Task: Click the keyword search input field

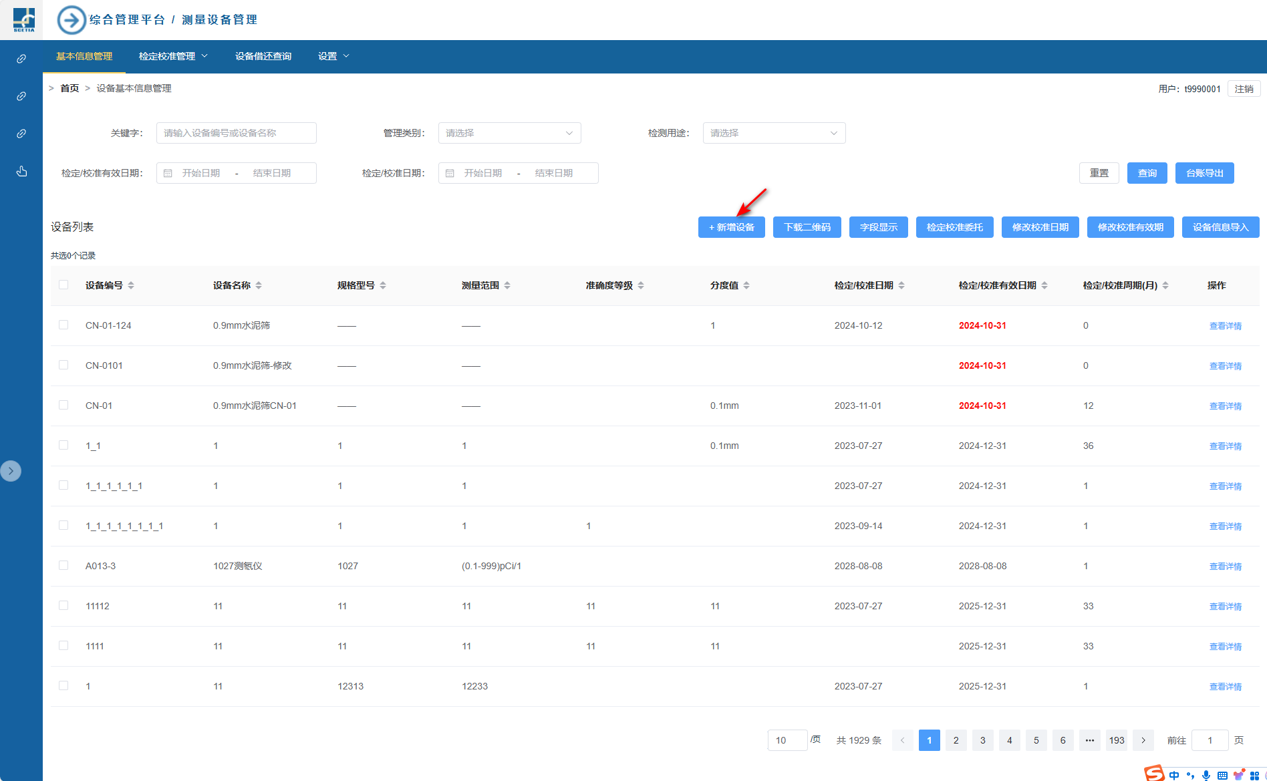Action: point(237,133)
